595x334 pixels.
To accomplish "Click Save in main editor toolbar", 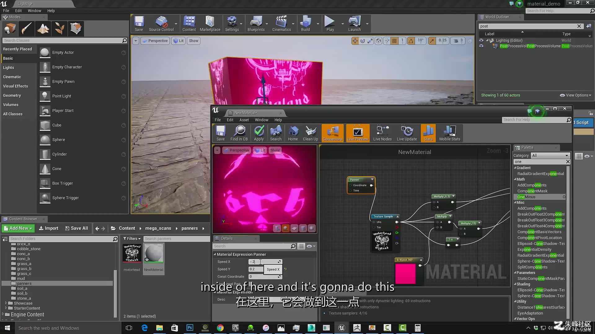I will (139, 24).
